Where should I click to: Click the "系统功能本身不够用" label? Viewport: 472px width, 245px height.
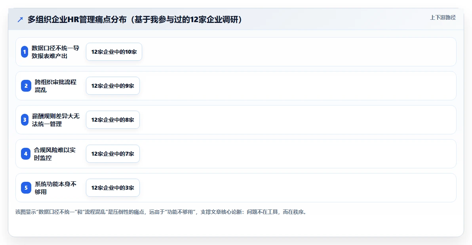point(55,188)
